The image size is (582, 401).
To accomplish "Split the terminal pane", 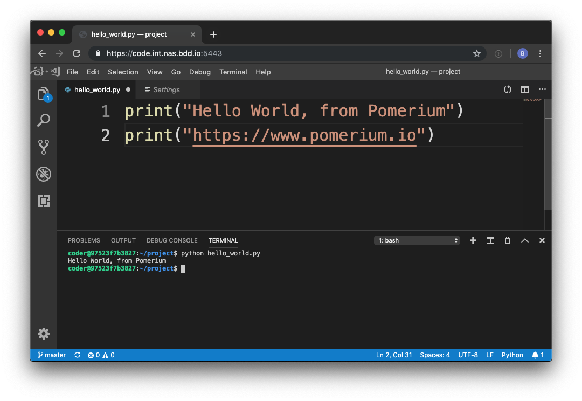I will (490, 240).
